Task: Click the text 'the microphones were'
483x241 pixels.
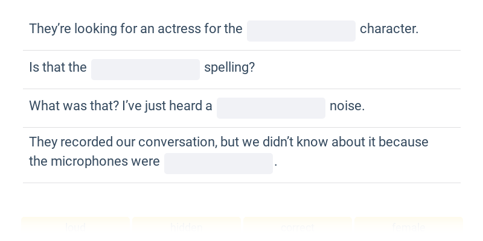Action: tap(94, 161)
